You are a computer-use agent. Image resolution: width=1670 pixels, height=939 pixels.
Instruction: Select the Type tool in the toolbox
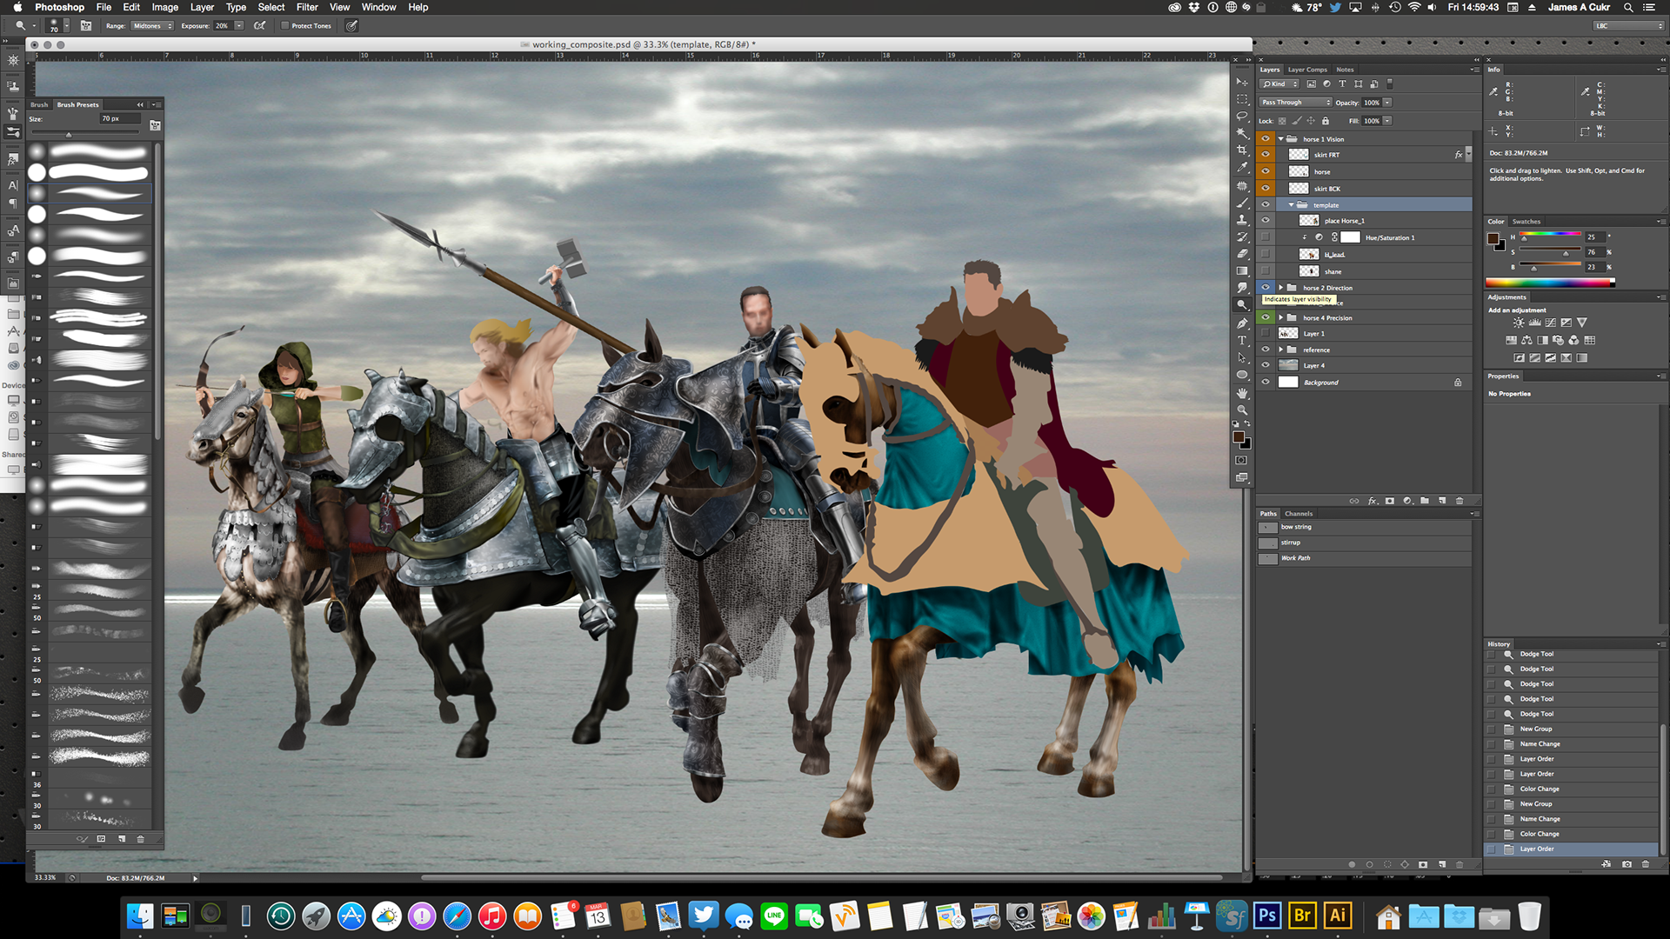(x=1242, y=341)
